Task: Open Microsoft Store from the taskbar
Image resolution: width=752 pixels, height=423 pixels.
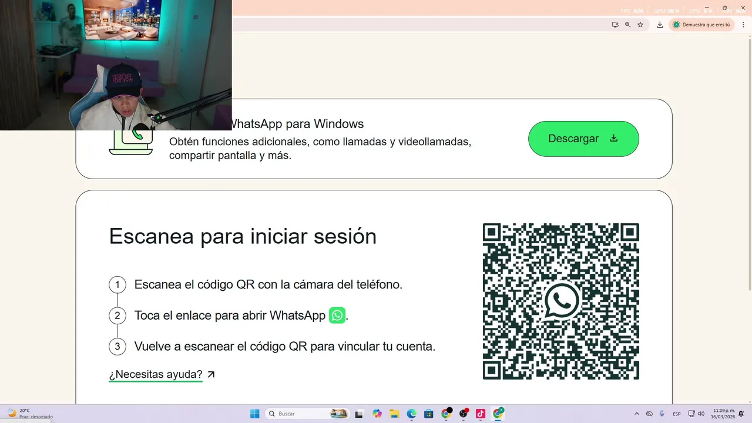Action: coord(429,414)
